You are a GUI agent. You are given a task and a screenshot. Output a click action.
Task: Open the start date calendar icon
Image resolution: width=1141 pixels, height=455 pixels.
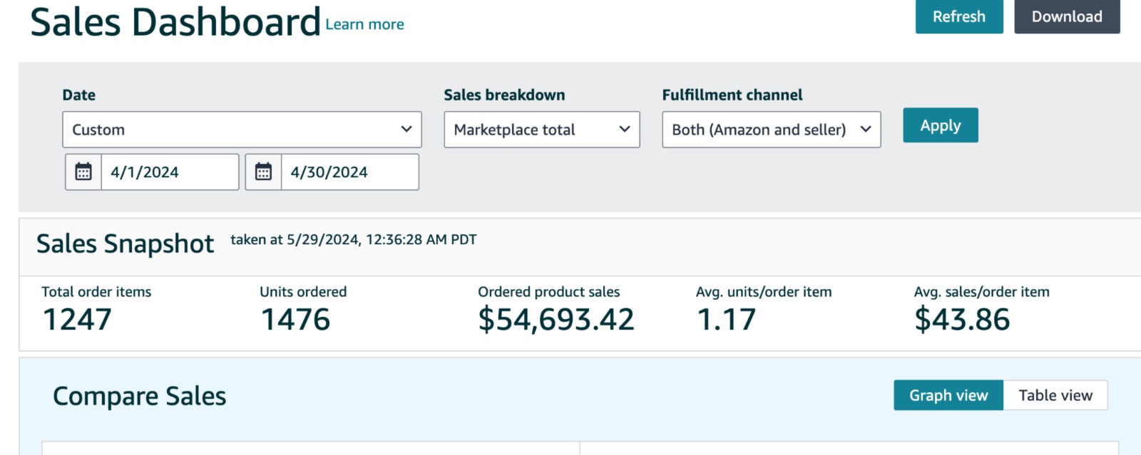[83, 172]
